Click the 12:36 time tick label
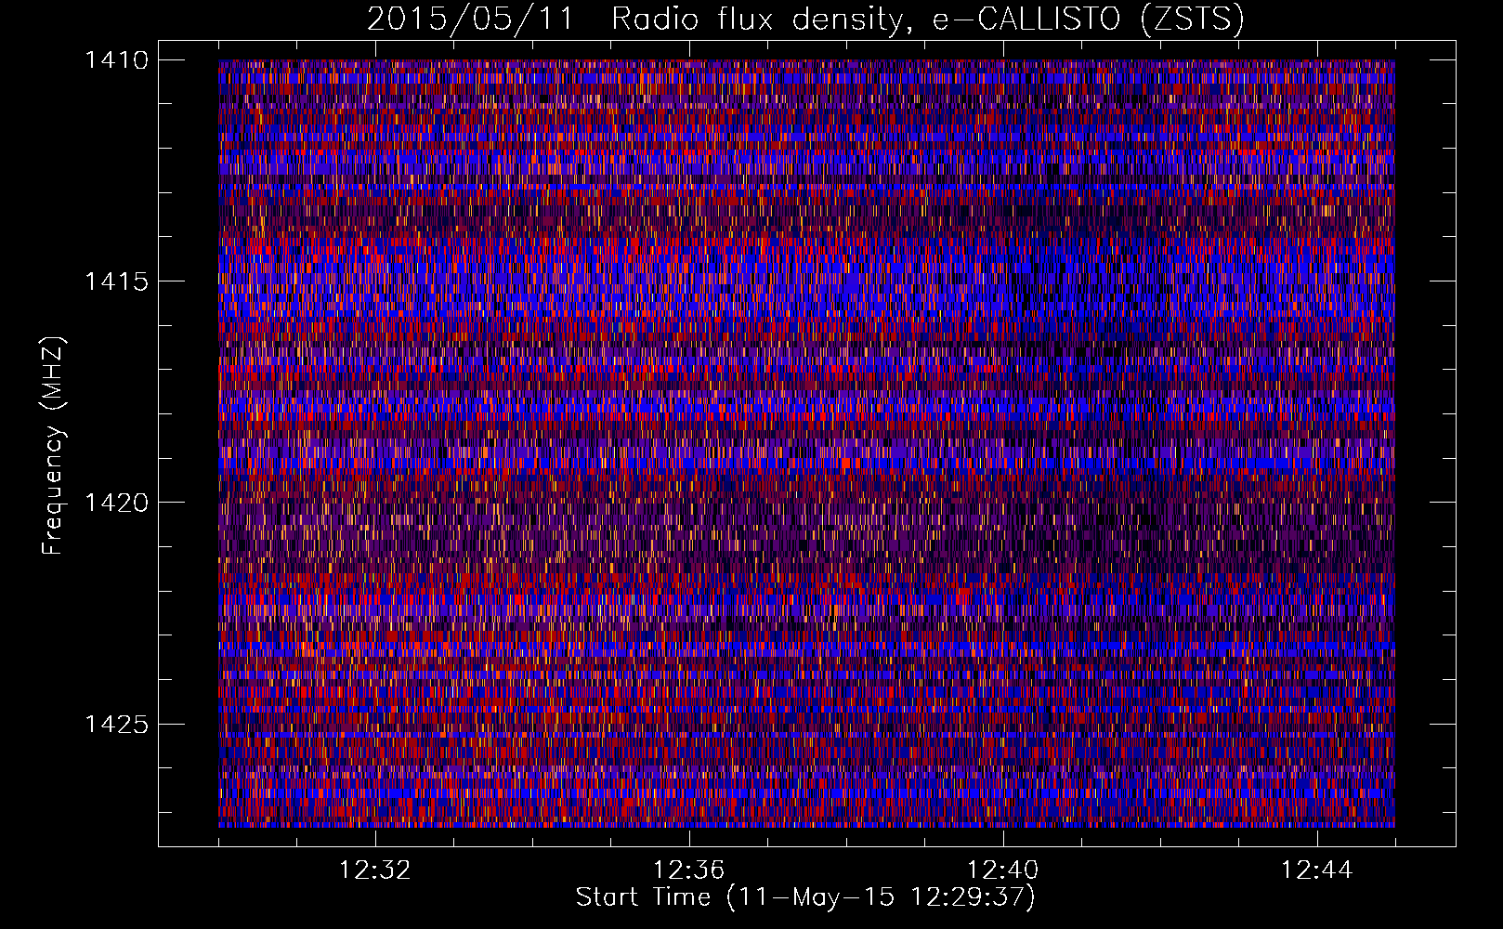The image size is (1503, 929). [689, 870]
